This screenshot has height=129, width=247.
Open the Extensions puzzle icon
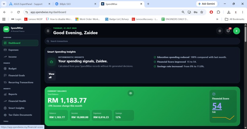click(x=218, y=12)
